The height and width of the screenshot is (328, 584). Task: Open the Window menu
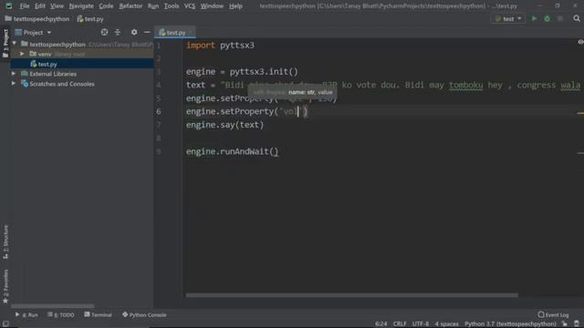click(212, 6)
